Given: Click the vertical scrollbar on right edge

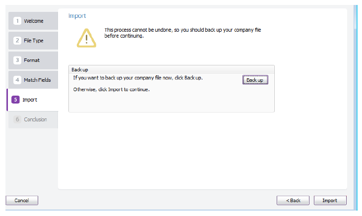Looking at the screenshot, I should 355,108.
